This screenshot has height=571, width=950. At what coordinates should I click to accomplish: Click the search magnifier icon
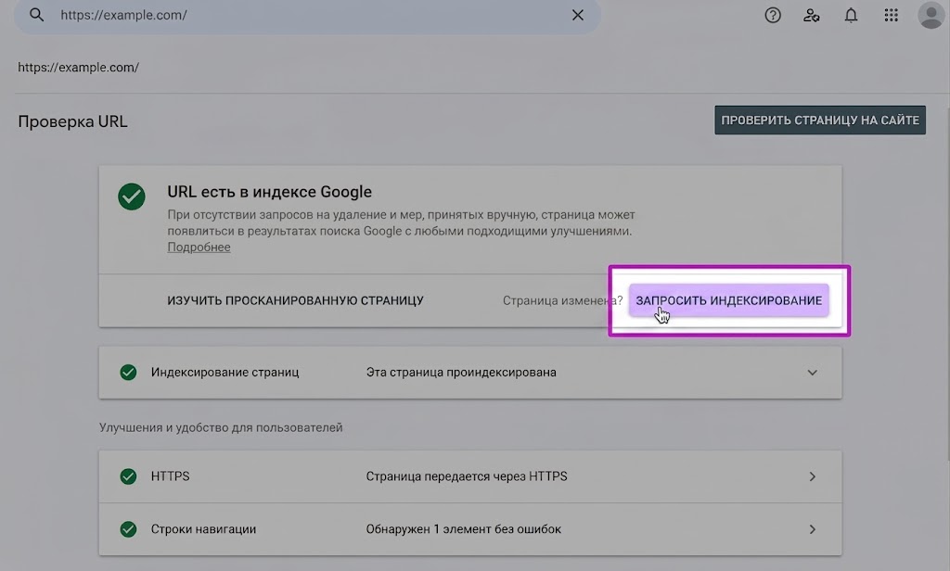[36, 15]
